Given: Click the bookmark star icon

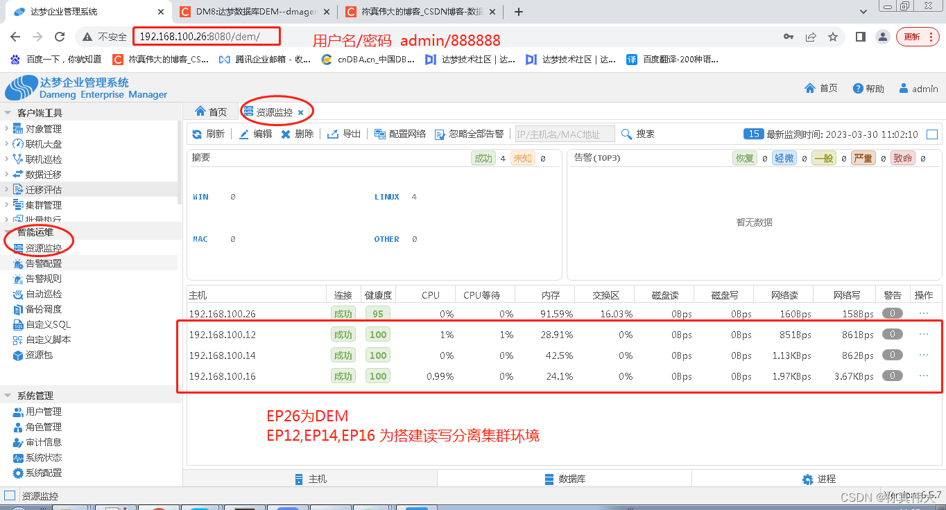Looking at the screenshot, I should 833,37.
